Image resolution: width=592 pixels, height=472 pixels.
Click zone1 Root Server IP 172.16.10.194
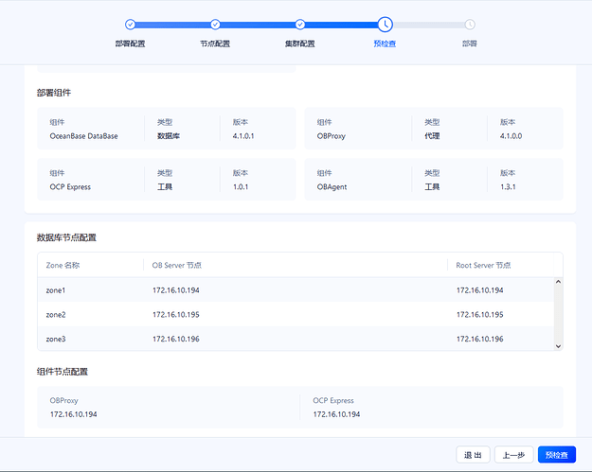tap(480, 290)
